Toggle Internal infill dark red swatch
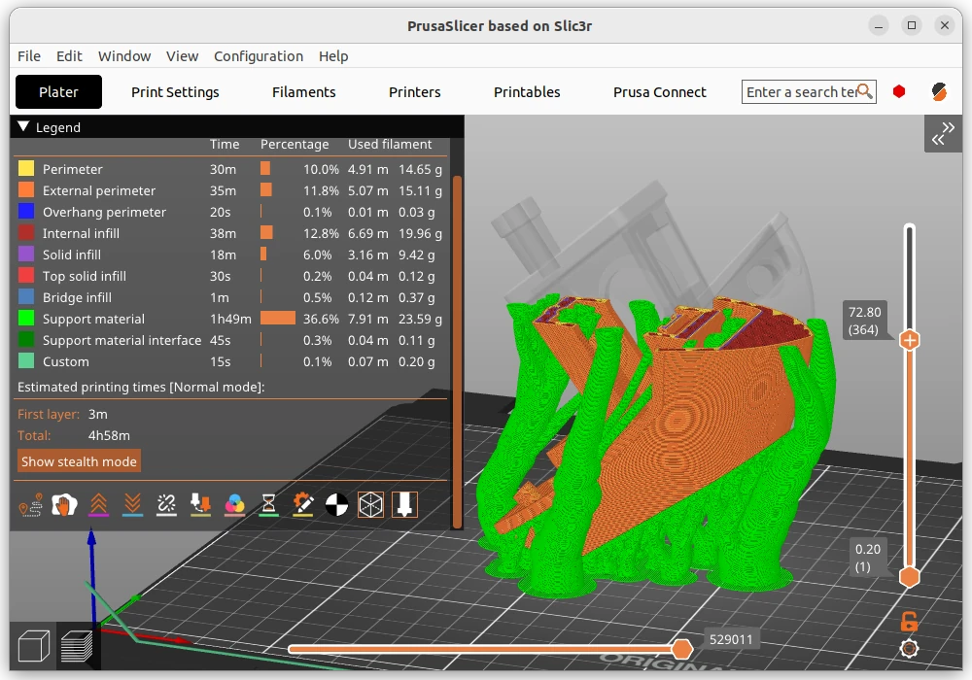This screenshot has width=972, height=680. pos(26,233)
